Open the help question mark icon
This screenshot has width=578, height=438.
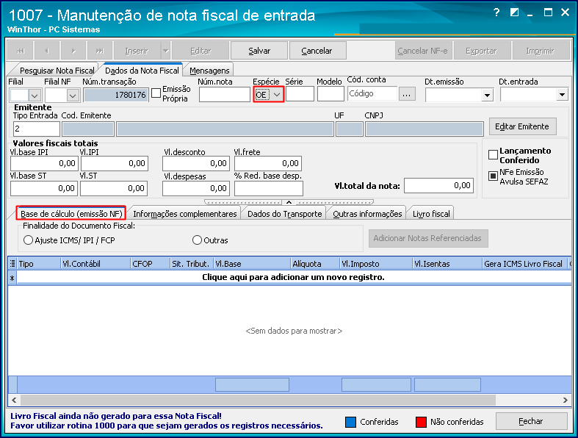tap(496, 12)
